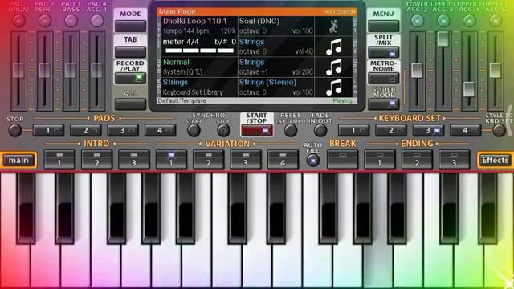Toggle the PAD 2 PERC round button

click(x=45, y=21)
